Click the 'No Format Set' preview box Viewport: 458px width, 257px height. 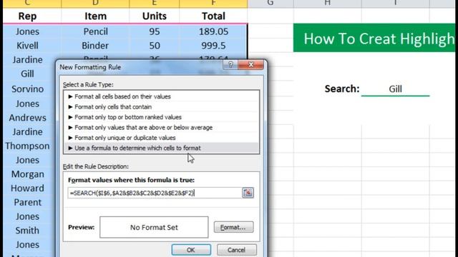tap(154, 227)
